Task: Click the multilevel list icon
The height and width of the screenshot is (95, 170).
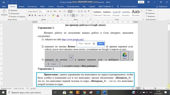Action: click(x=74, y=11)
